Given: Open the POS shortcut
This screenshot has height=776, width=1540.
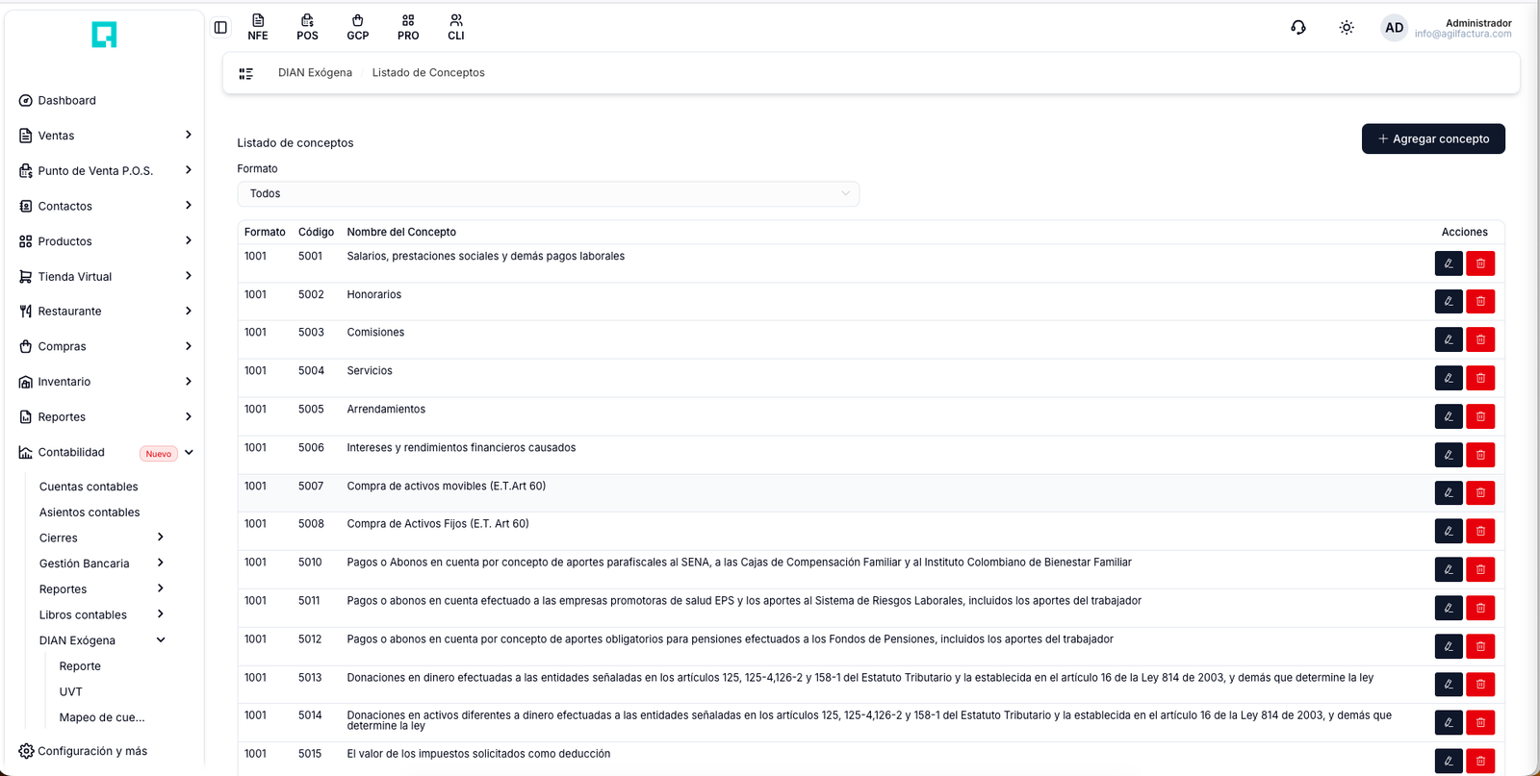Looking at the screenshot, I should tap(307, 28).
